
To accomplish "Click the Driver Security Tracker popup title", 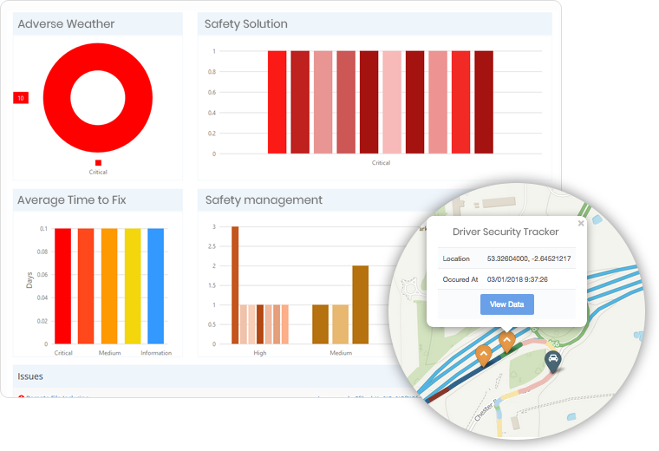I will pos(506,232).
